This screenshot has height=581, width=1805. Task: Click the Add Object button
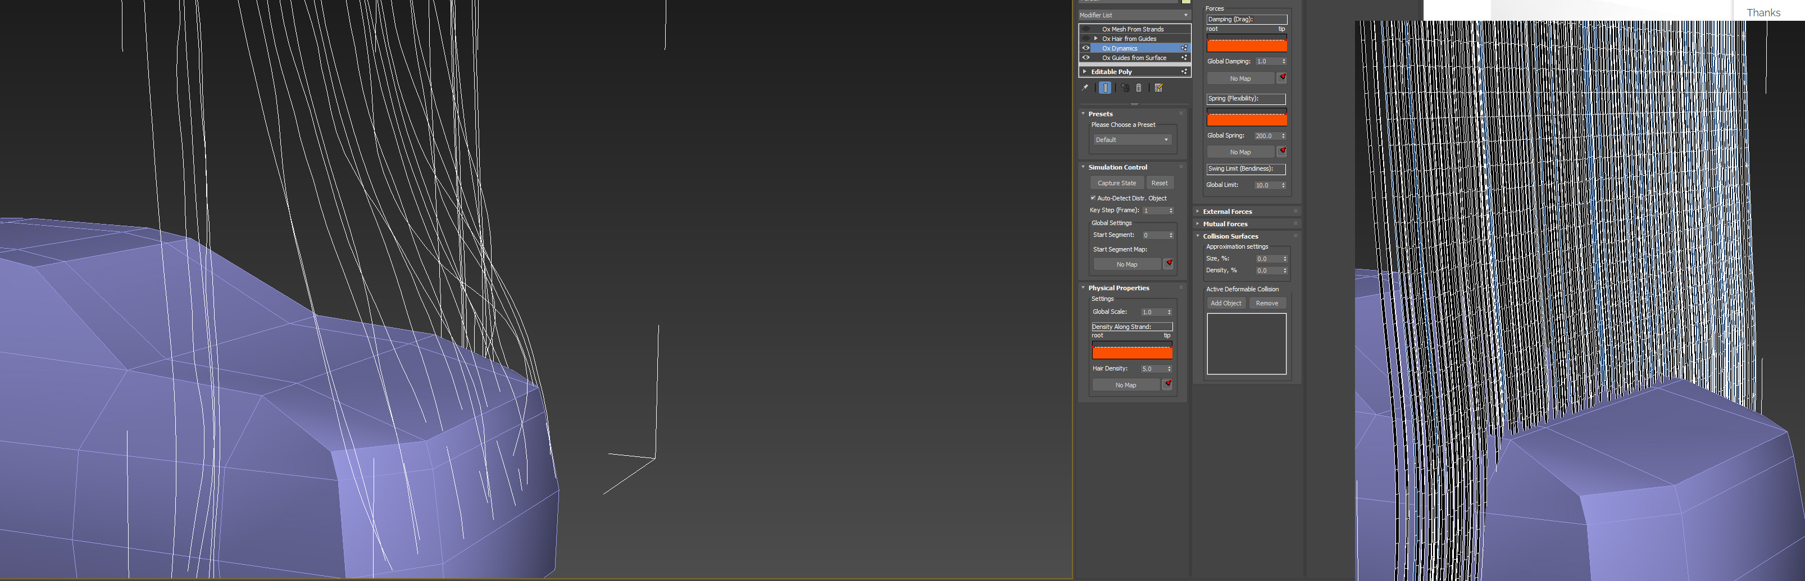pyautogui.click(x=1225, y=303)
